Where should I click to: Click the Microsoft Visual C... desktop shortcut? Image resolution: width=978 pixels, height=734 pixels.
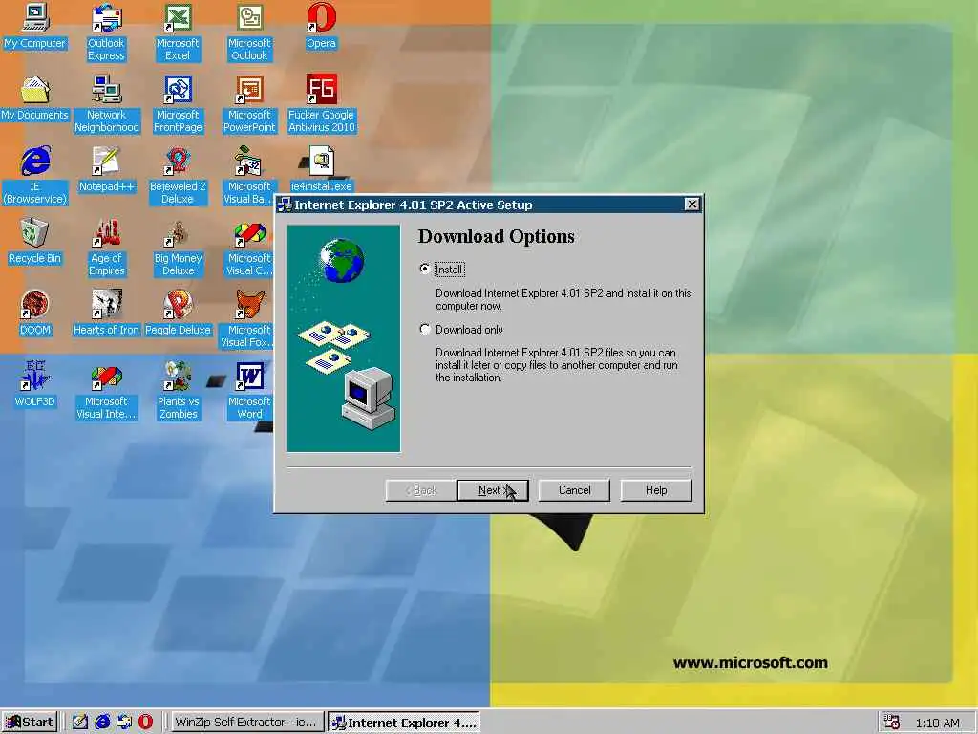[249, 247]
